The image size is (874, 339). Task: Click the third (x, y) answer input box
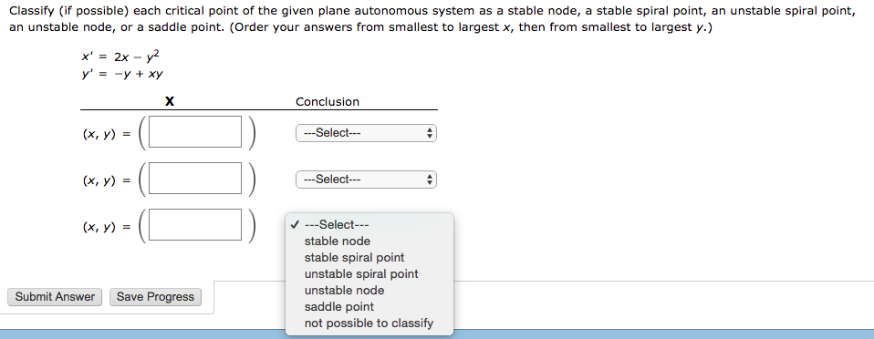[195, 225]
